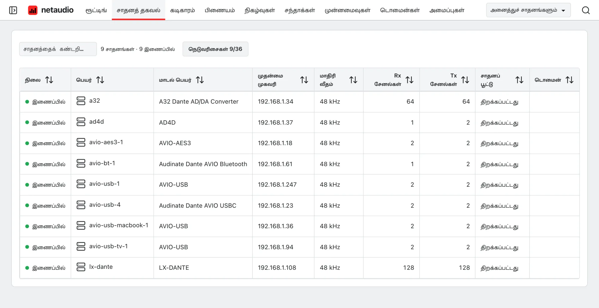Click model A32 Dante AD/DA Converter

[x=199, y=102]
